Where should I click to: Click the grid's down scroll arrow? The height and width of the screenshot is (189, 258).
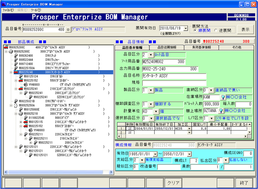pyautogui.click(x=250, y=132)
